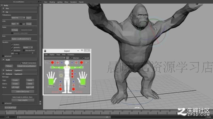
Task: Click All button in biped picker
Action: [x=87, y=62]
